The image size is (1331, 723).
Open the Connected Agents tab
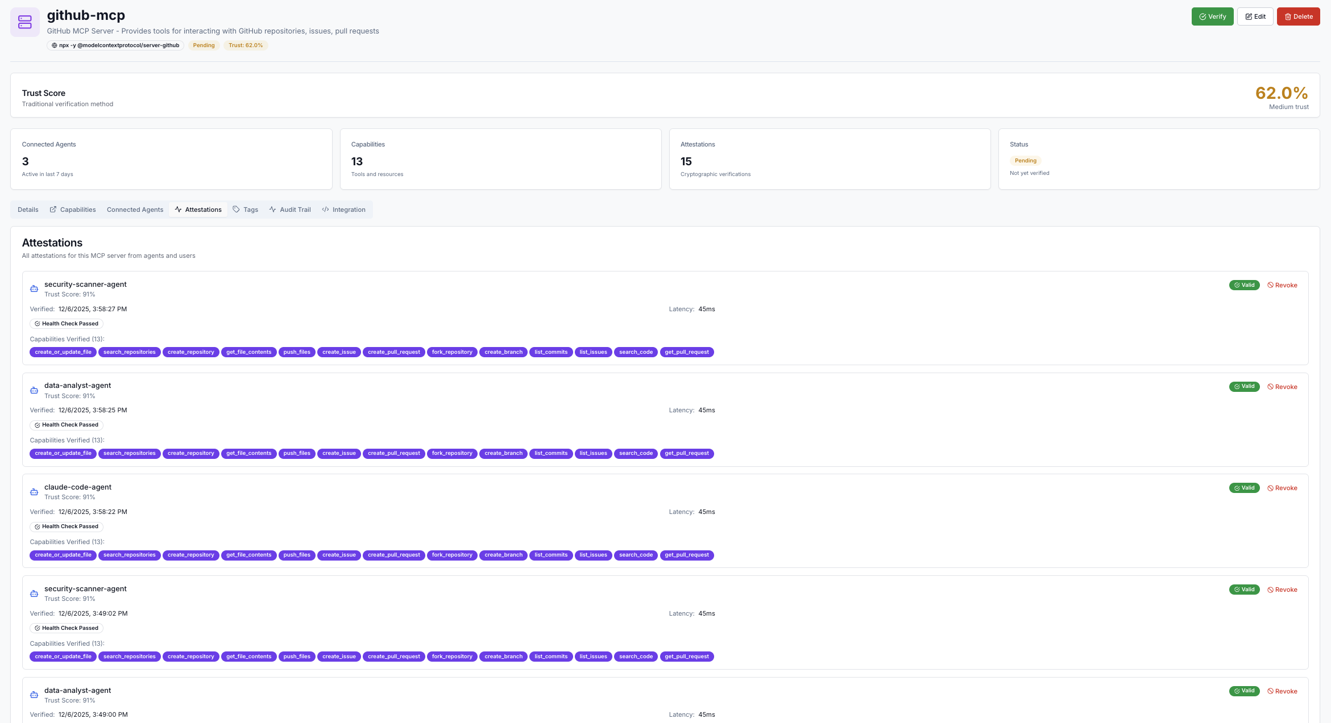135,209
